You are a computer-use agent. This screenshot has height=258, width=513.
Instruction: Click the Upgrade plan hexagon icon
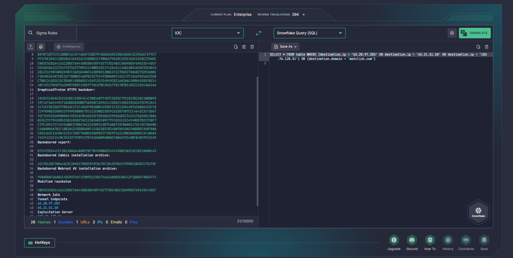tap(394, 240)
